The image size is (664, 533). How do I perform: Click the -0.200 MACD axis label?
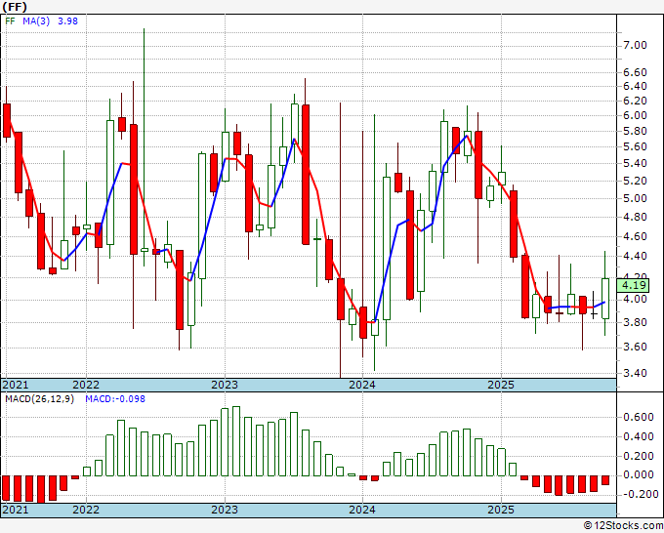click(637, 494)
